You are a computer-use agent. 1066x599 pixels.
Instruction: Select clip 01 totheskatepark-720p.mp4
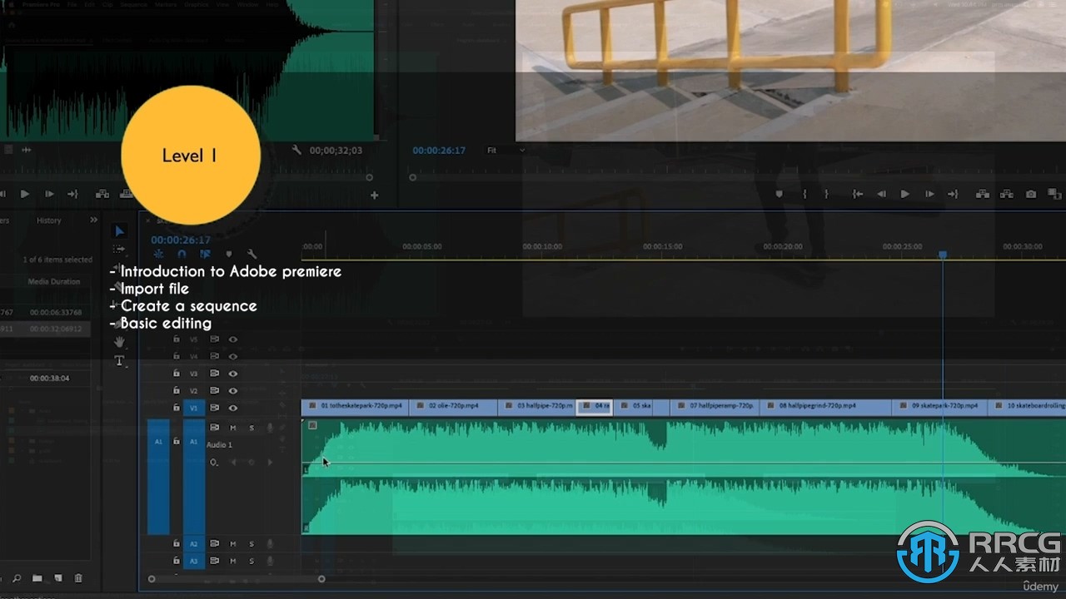point(355,406)
